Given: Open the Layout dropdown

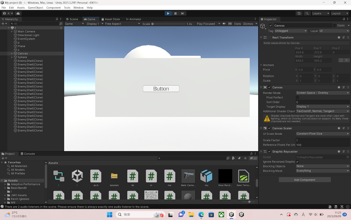Looking at the screenshot, I should [x=340, y=13].
